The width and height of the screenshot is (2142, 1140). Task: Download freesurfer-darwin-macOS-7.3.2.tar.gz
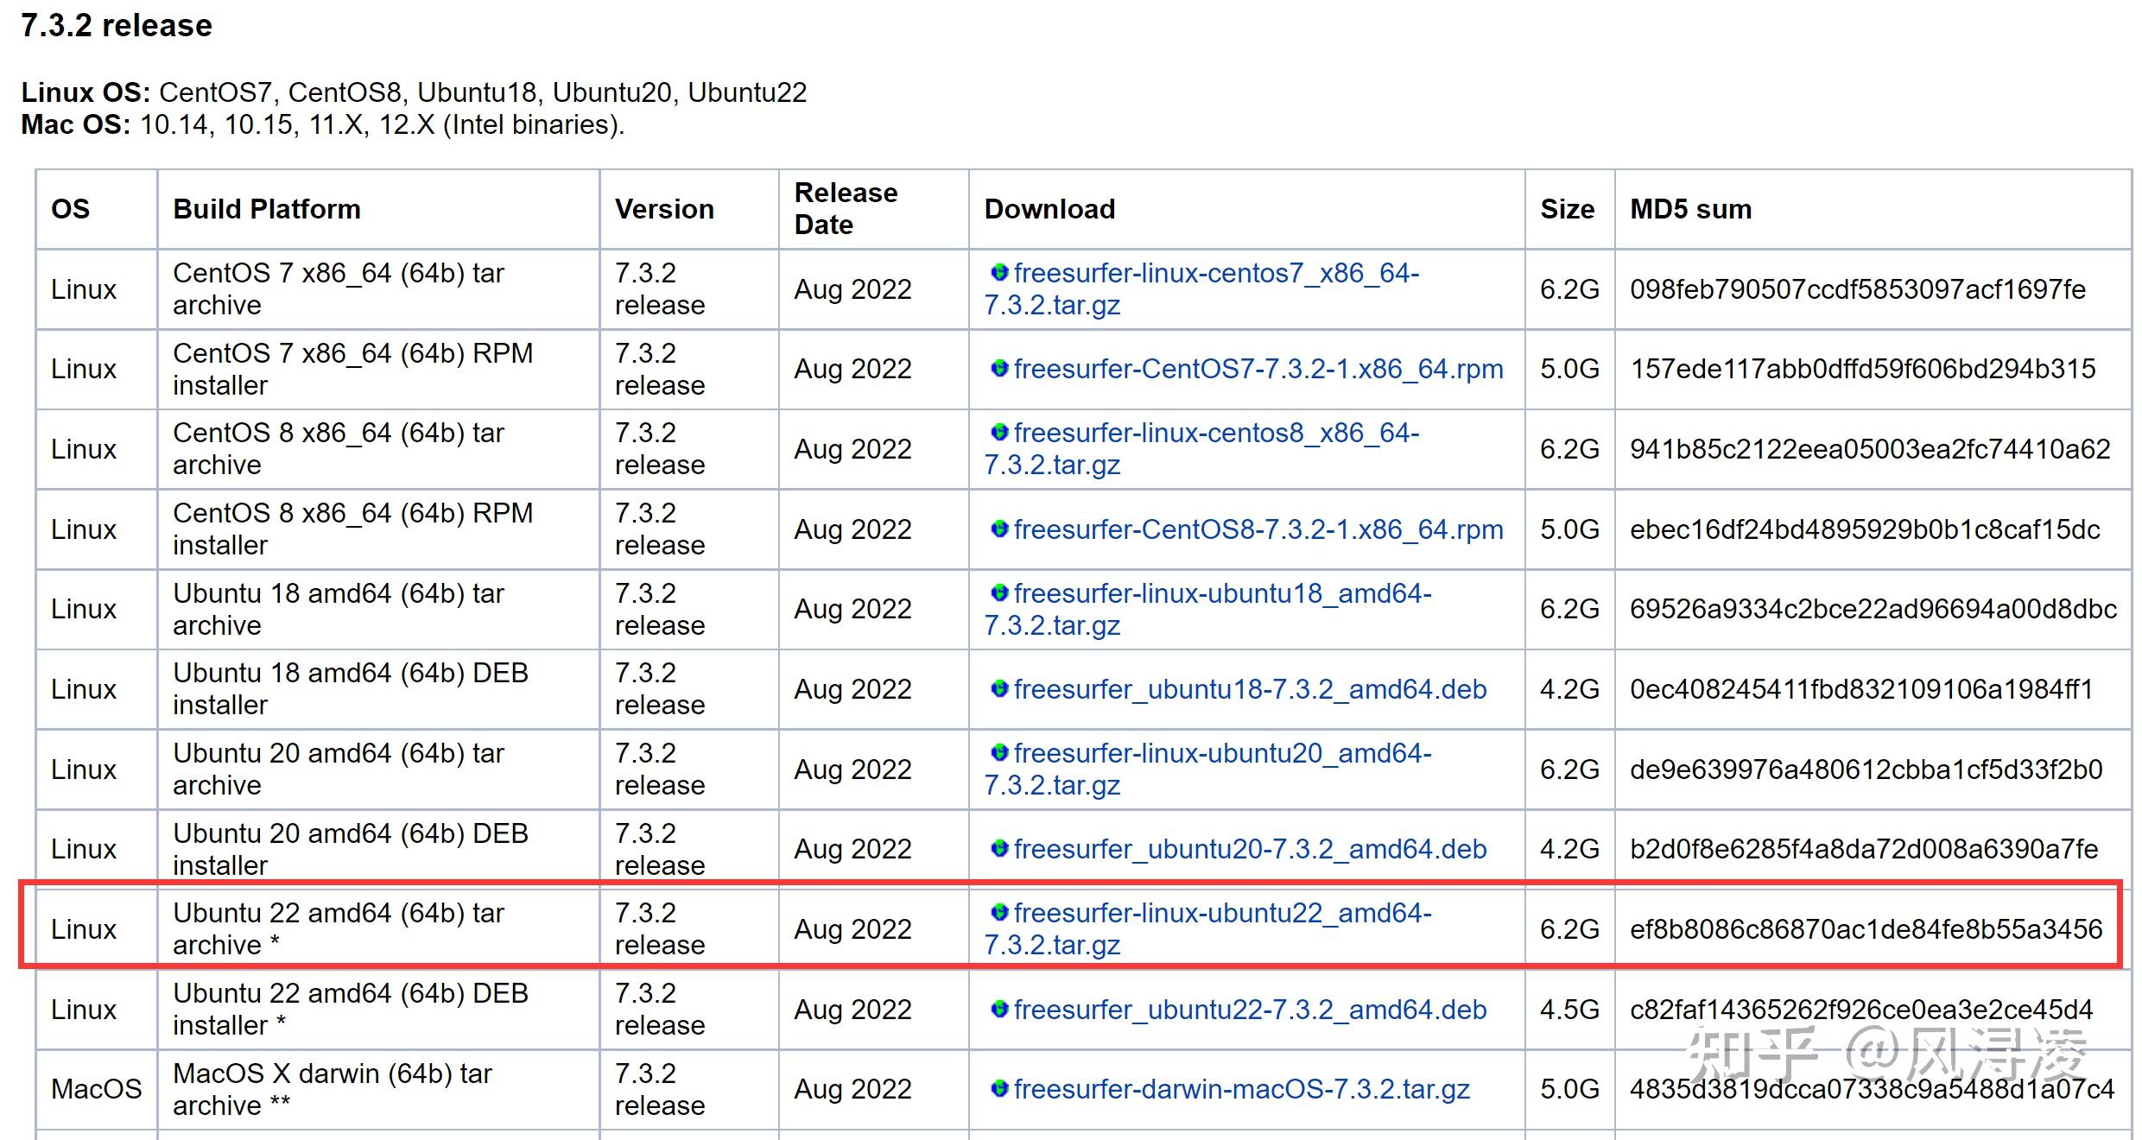tap(1240, 1090)
